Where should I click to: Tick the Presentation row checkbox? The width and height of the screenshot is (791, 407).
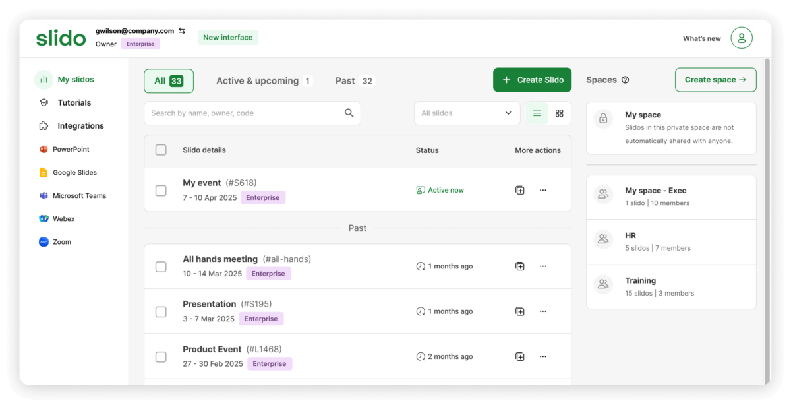tap(161, 311)
